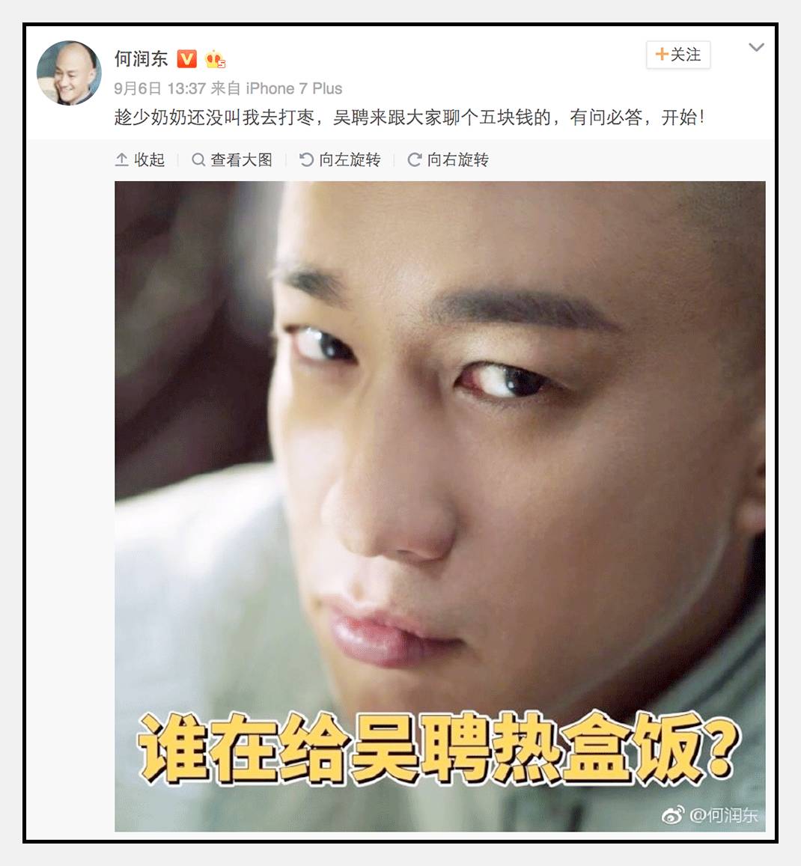Click the orange verified V badge
801x866 pixels.
pyautogui.click(x=186, y=58)
